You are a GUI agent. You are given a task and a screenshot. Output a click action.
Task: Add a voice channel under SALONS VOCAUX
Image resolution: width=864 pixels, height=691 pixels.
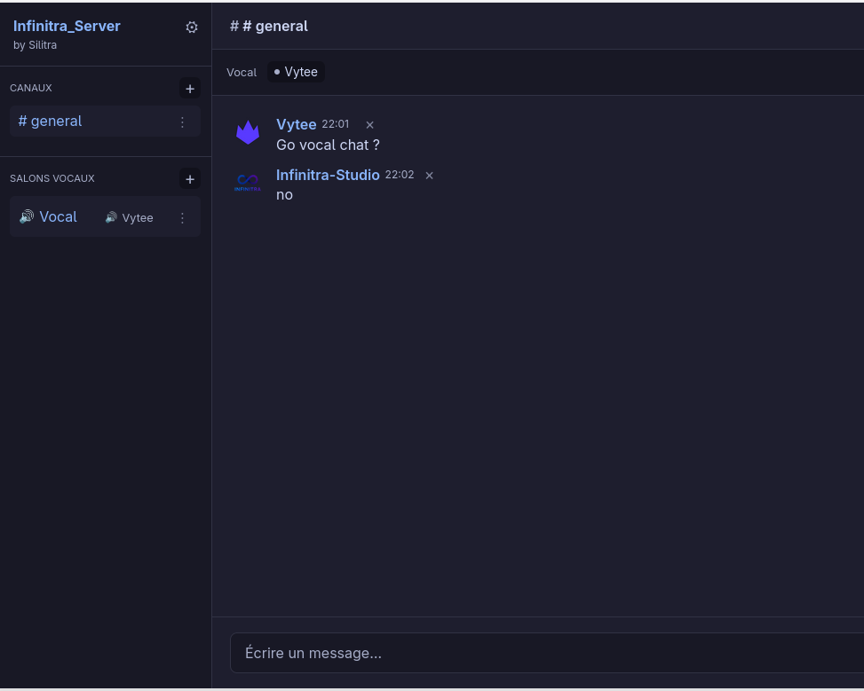click(x=189, y=178)
